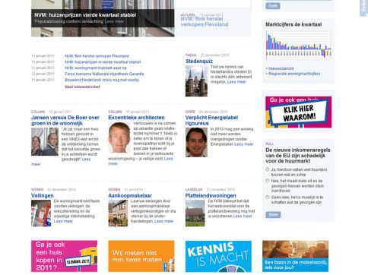This screenshot has height=275, width=368.
Task: Open the Plattelandswoningen article title
Action: [x=211, y=195]
